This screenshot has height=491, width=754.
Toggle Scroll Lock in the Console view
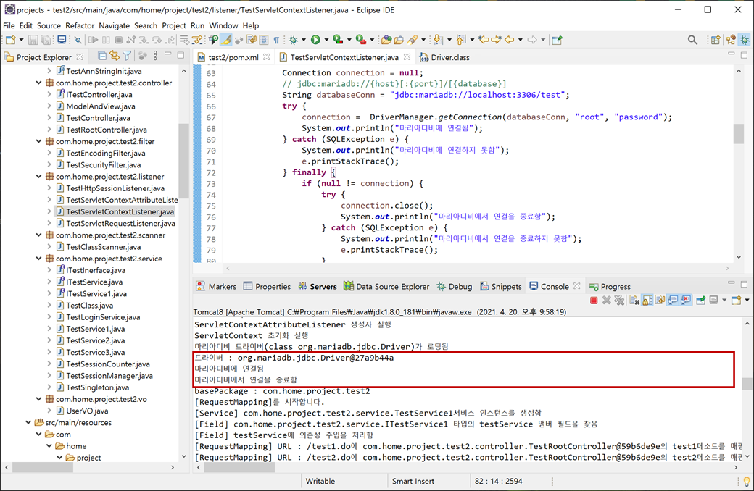pos(645,300)
